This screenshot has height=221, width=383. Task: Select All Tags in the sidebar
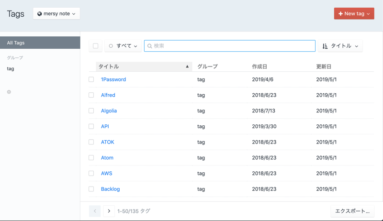(40, 43)
